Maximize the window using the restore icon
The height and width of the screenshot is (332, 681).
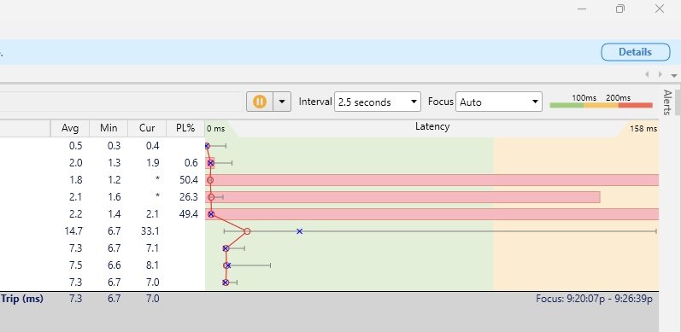(x=620, y=9)
